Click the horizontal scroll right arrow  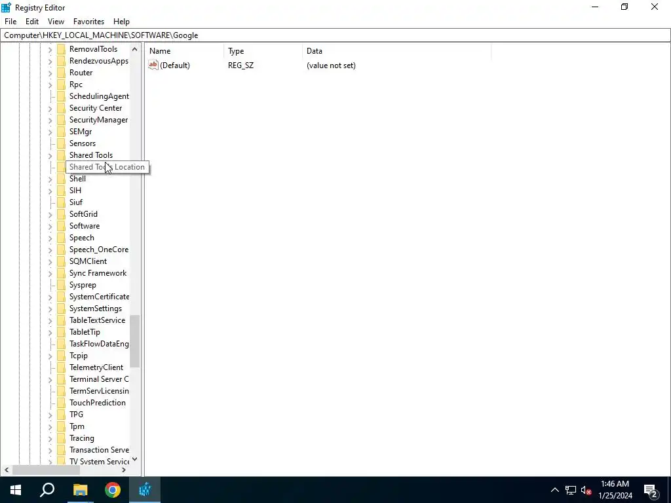click(124, 470)
